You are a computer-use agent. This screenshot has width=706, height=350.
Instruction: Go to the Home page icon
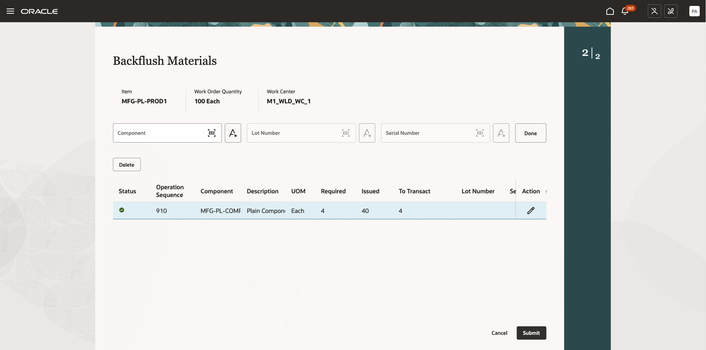point(610,11)
